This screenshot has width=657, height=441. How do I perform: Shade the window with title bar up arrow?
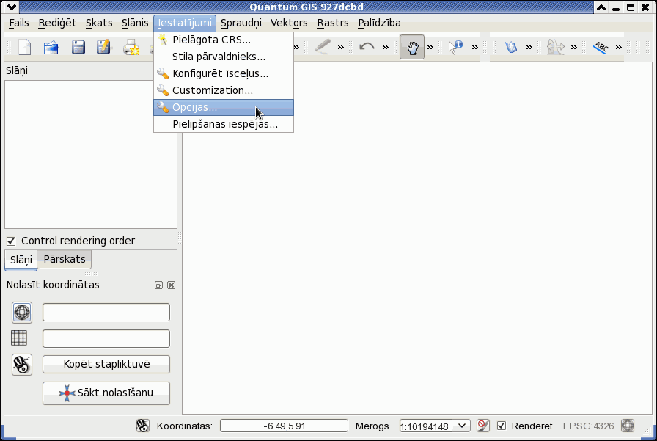click(601, 7)
